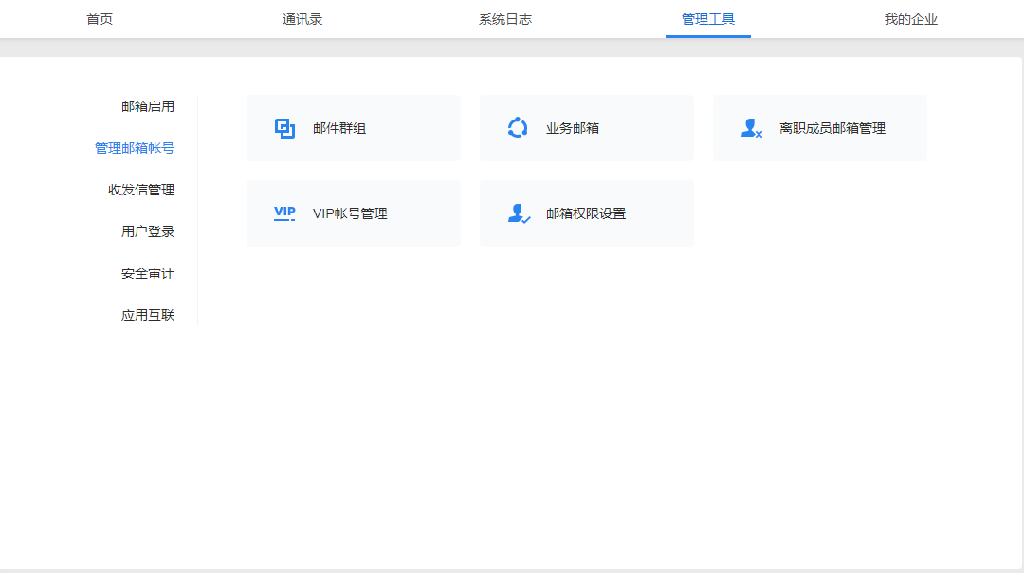This screenshot has width=1024, height=573.
Task: Open the 系统日志 system log tab
Action: tap(505, 18)
